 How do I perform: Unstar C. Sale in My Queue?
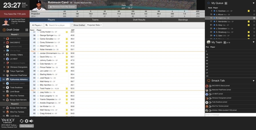(x=214, y=36)
